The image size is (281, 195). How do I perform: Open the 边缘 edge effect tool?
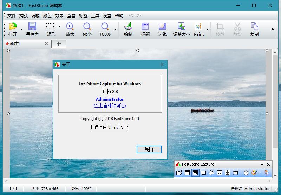pos(163,29)
